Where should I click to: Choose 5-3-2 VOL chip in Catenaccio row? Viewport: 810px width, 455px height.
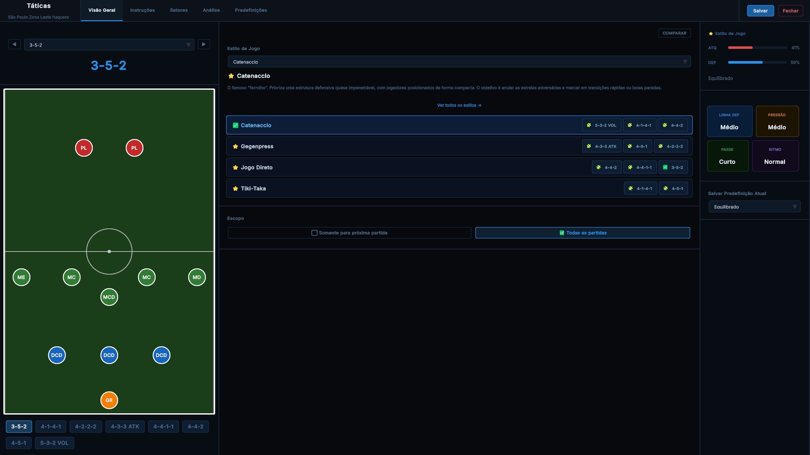pos(602,125)
